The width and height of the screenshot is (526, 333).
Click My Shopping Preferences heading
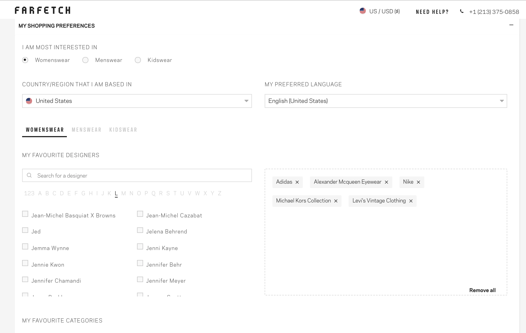(57, 26)
